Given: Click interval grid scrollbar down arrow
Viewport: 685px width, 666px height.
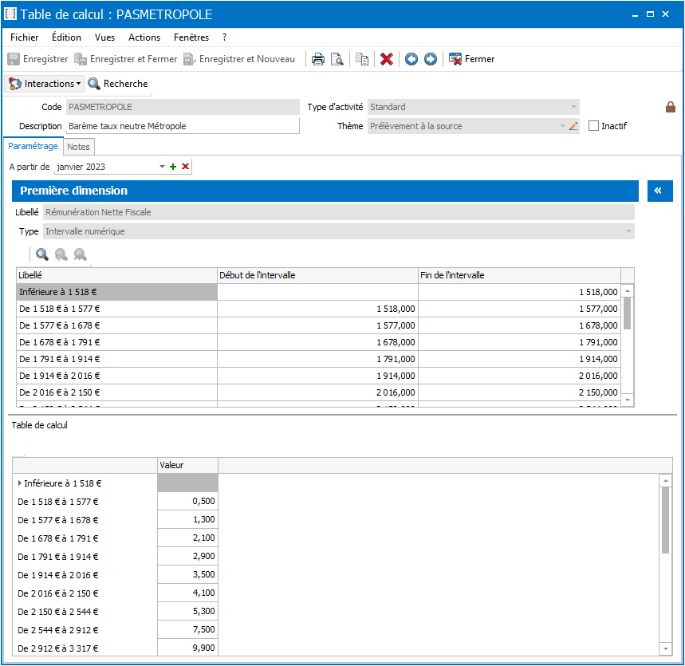Looking at the screenshot, I should 628,400.
